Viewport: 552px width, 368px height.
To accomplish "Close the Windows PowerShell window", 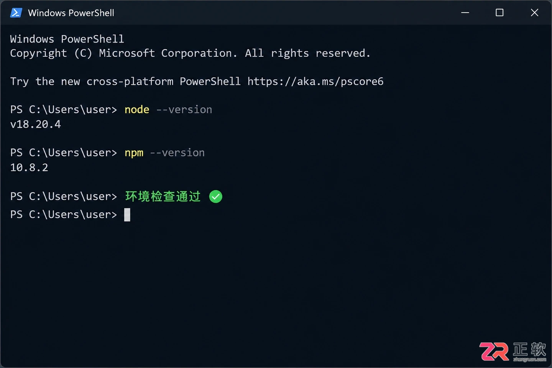I will pyautogui.click(x=534, y=13).
